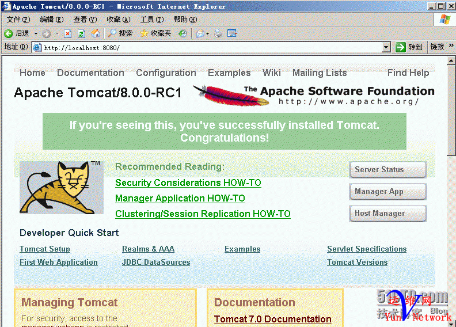Open the JDBC DataSources link
Screen dimensions: 456x327
(156, 262)
